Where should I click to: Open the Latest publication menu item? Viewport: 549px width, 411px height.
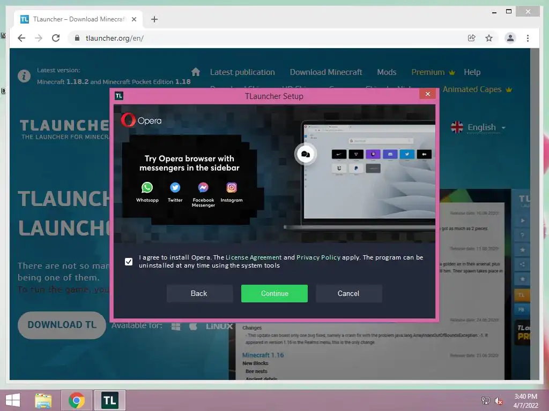click(242, 72)
